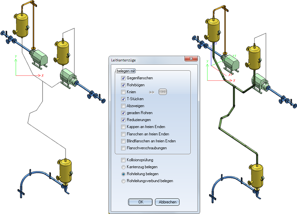Click the Abbrechen button
Image resolution: width=297 pixels, height=214 pixels.
pos(167,202)
